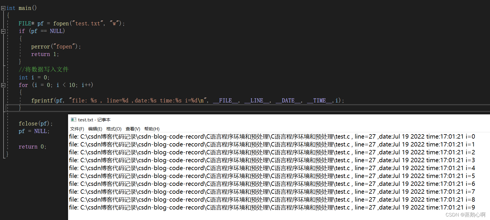The width and height of the screenshot is (490, 220).
Task: Click the Notepad line ending with i=2
Action: tap(272, 152)
